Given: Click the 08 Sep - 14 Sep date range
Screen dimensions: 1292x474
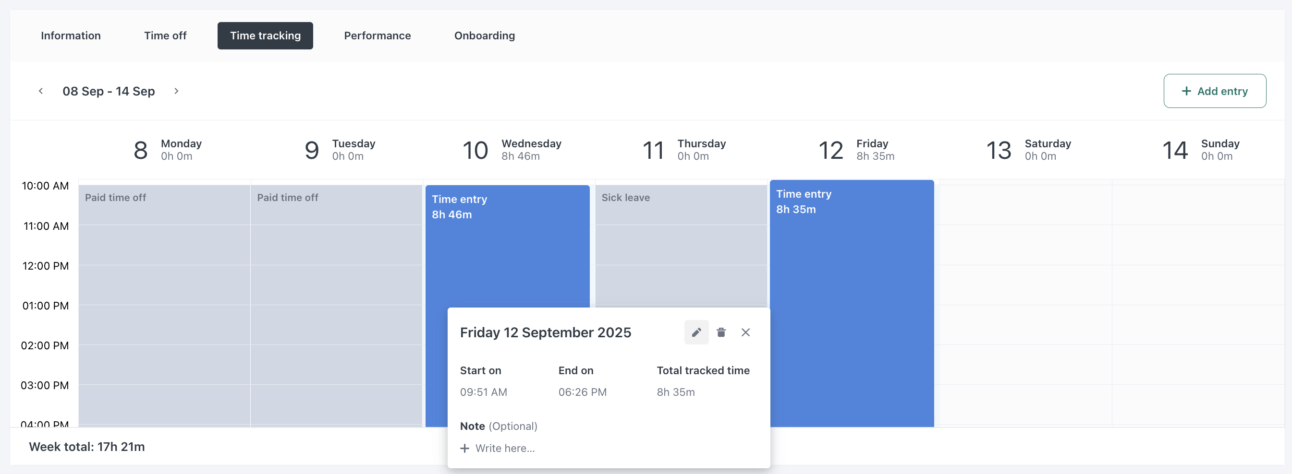Looking at the screenshot, I should coord(109,91).
